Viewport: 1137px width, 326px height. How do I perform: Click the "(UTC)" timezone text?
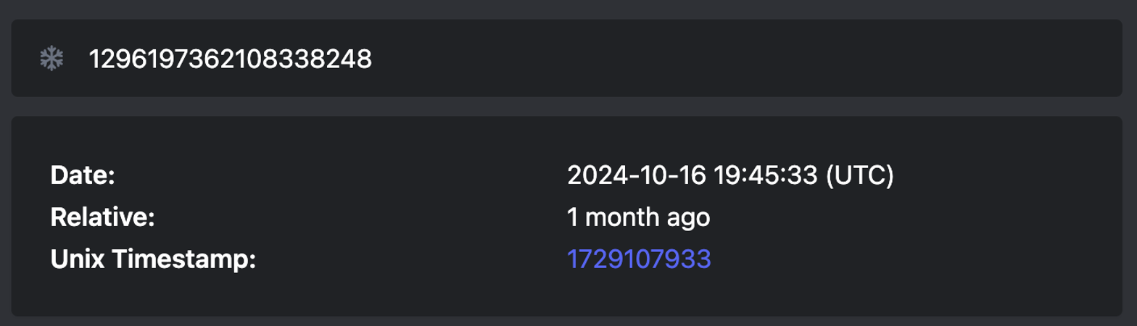click(x=861, y=175)
